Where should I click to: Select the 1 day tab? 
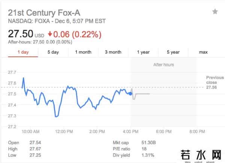(x=23, y=52)
